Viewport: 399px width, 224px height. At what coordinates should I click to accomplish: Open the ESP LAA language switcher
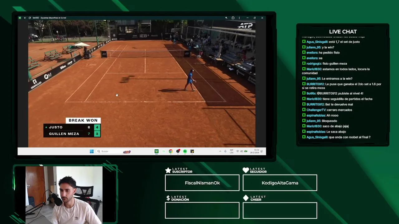[x=232, y=151]
